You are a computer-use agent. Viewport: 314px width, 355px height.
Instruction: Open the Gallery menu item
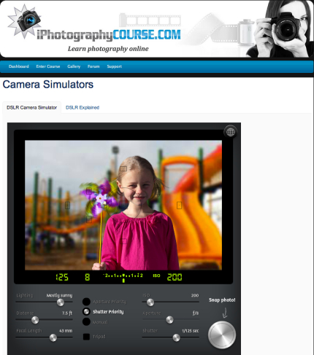74,66
